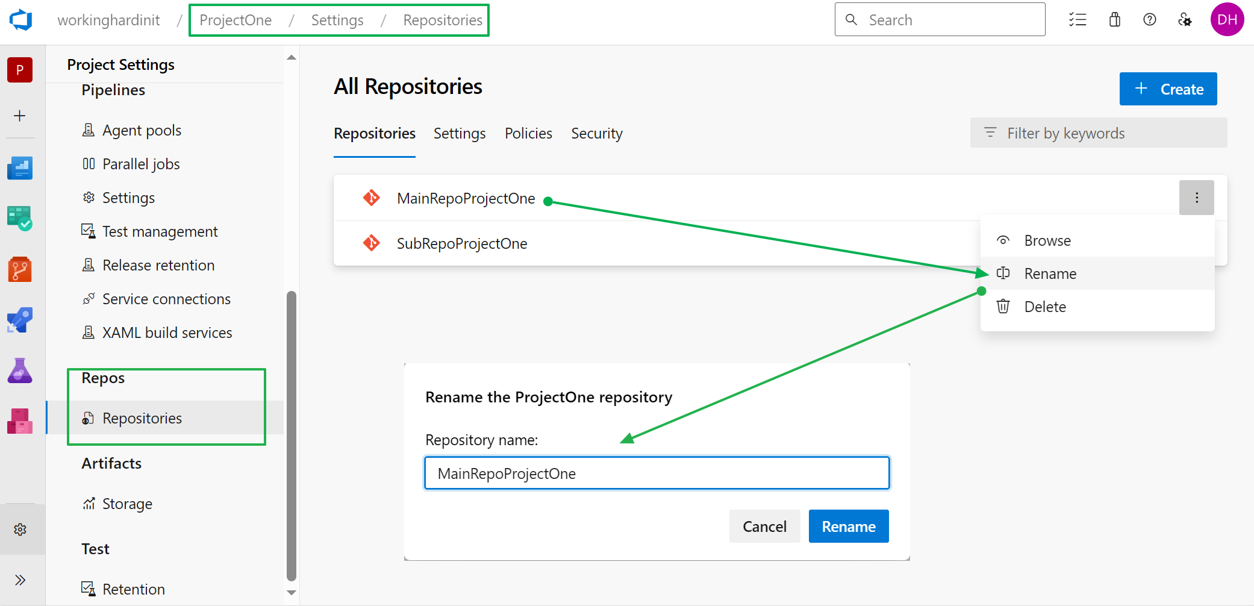Open the DH account avatar
This screenshot has height=606, width=1254.
(1227, 20)
